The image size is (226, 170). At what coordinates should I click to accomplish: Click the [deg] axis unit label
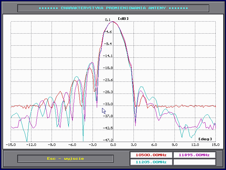[205, 139]
